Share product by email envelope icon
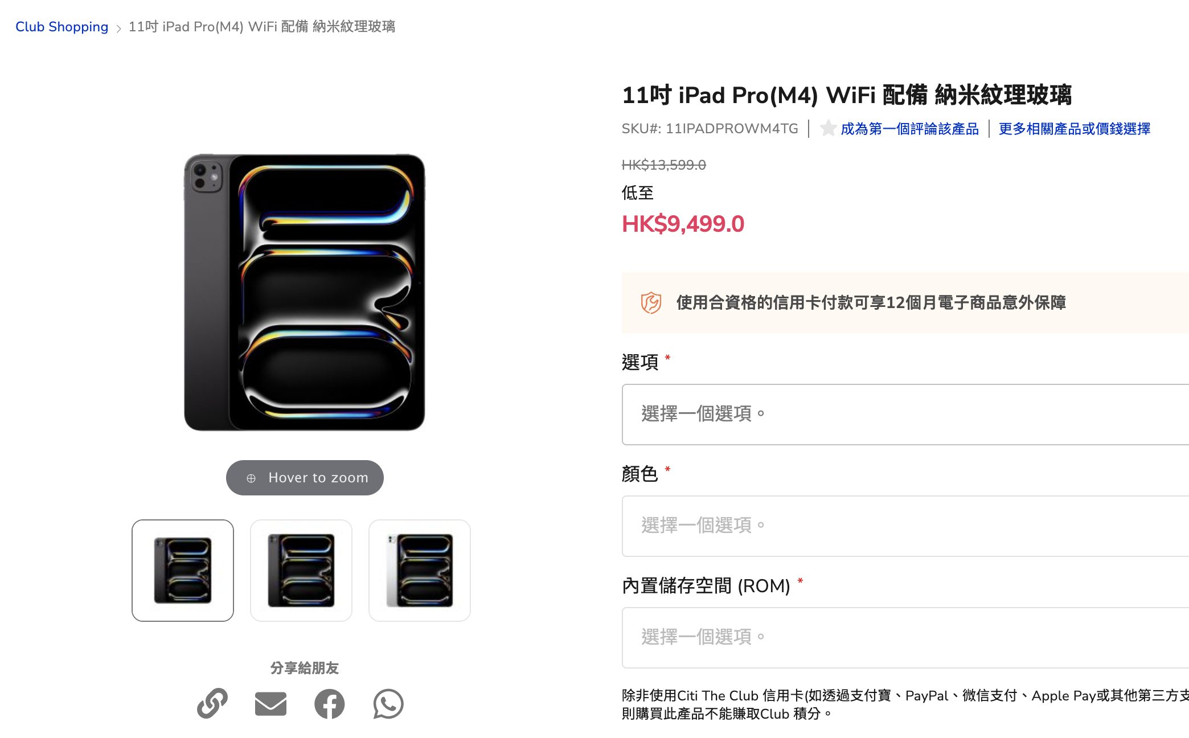This screenshot has height=738, width=1189. coord(270,704)
